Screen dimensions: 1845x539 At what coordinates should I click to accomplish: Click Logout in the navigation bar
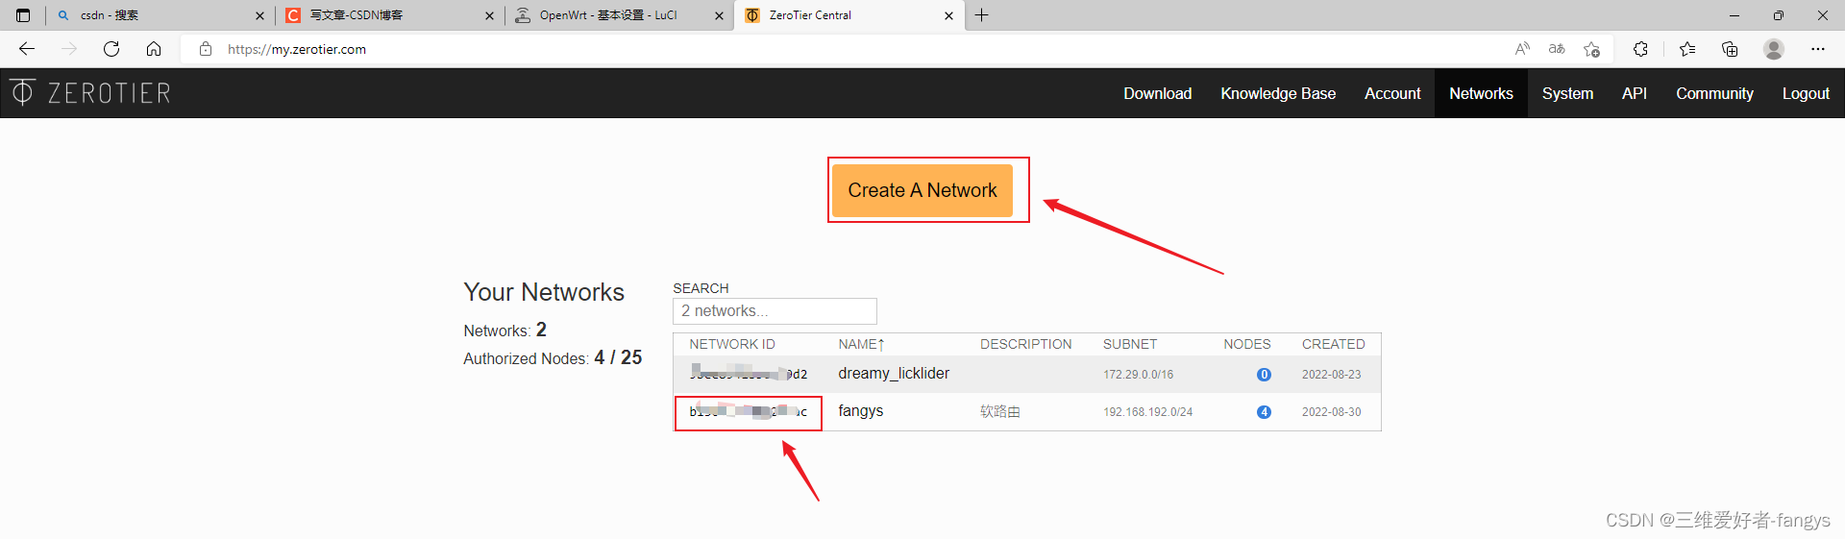[1806, 93]
